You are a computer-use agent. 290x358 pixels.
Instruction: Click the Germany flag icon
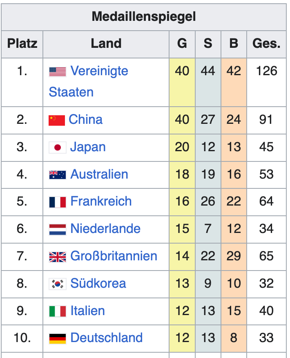57,338
